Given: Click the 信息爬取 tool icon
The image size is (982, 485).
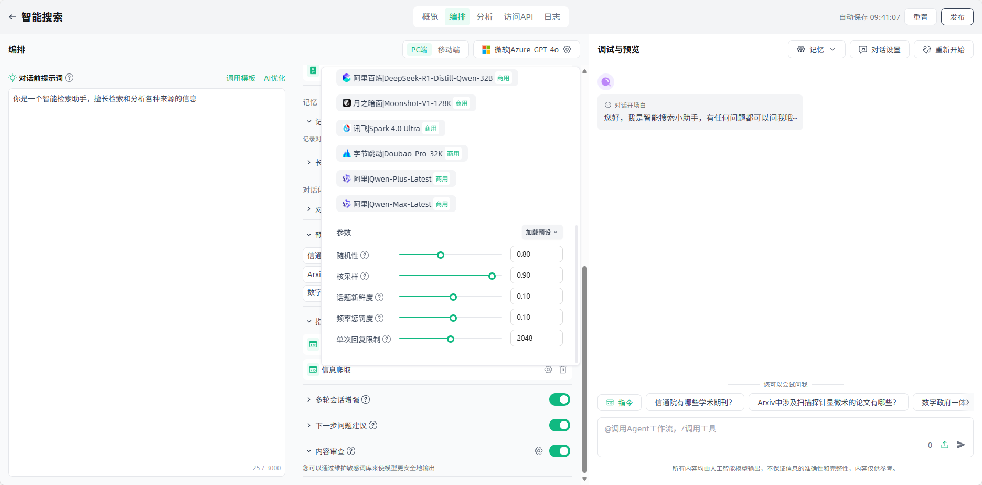Looking at the screenshot, I should coord(313,370).
